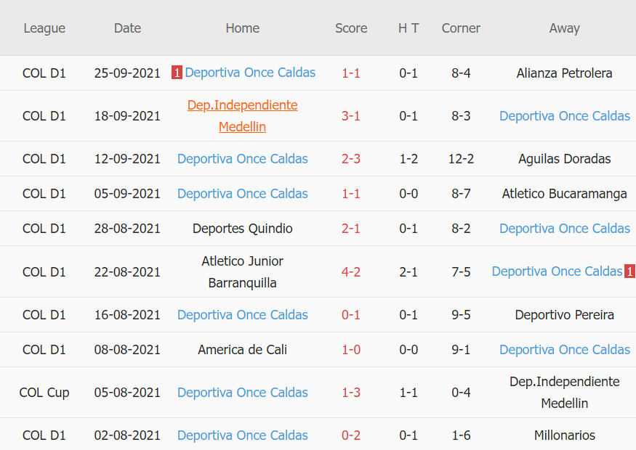Image resolution: width=636 pixels, height=450 pixels.
Task: Select the COL Cup league cell
Action: 44,393
